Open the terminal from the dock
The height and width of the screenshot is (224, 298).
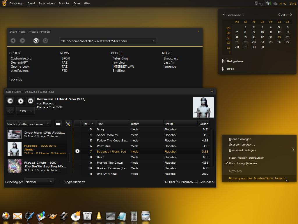click(x=111, y=216)
